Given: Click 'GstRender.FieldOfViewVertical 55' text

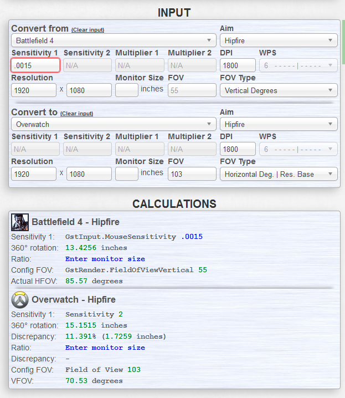Looking at the screenshot, I should (136, 270).
